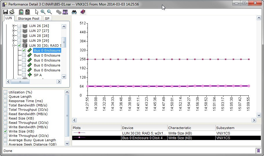
Task: Enable the Write Throughput (IO/s) checkbox
Action: click(x=6, y=136)
